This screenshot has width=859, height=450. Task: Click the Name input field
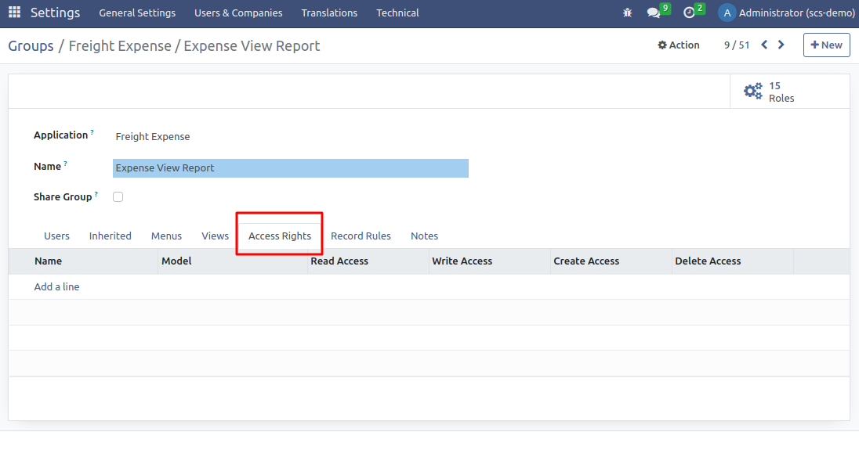(290, 168)
